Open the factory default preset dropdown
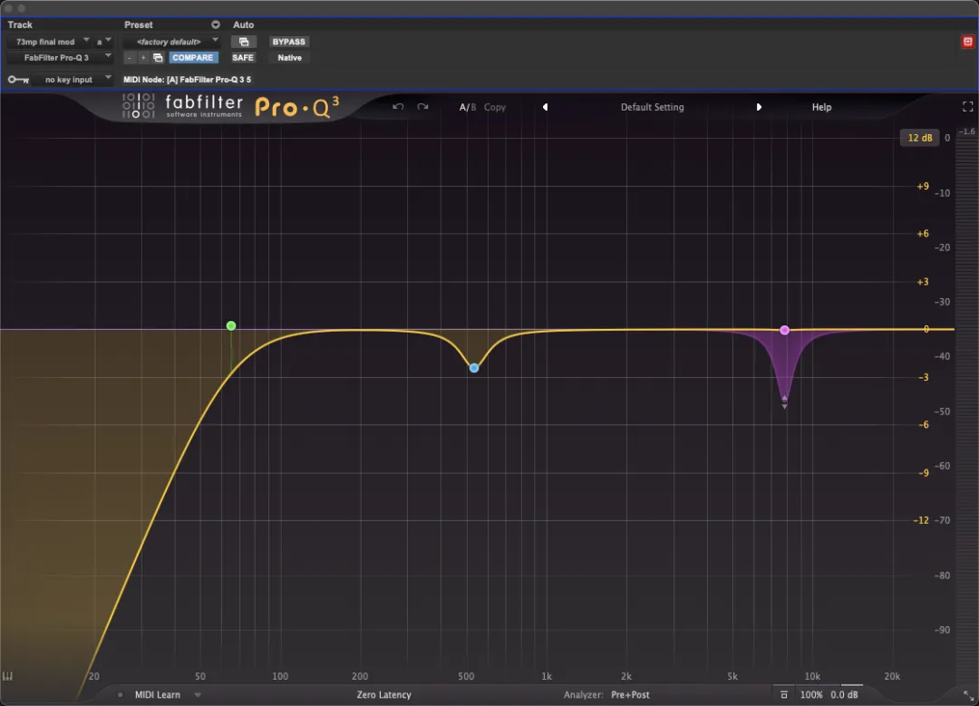979x706 pixels. pos(171,42)
